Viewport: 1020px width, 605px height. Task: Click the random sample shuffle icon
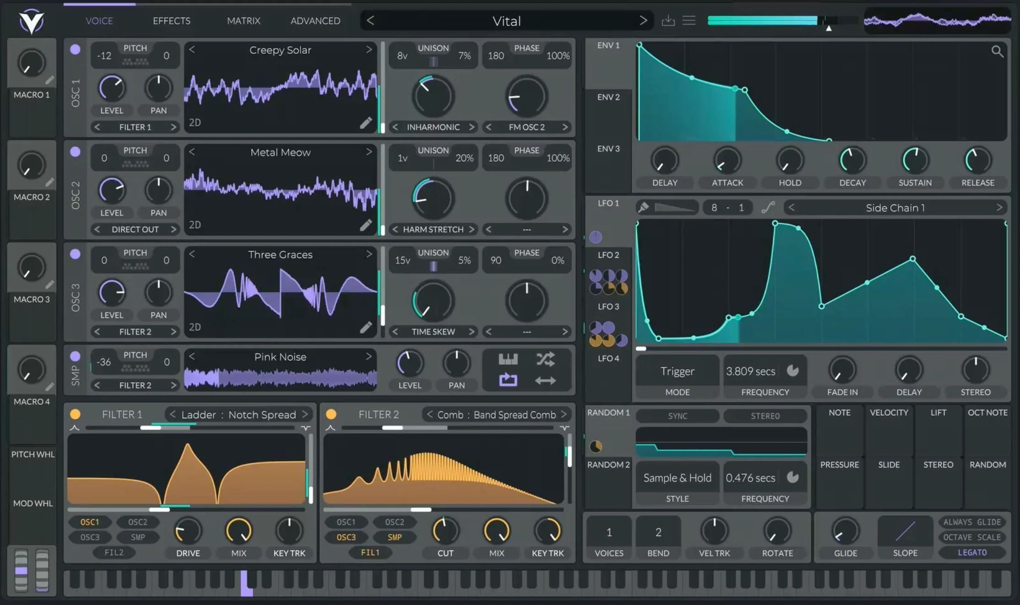click(547, 359)
